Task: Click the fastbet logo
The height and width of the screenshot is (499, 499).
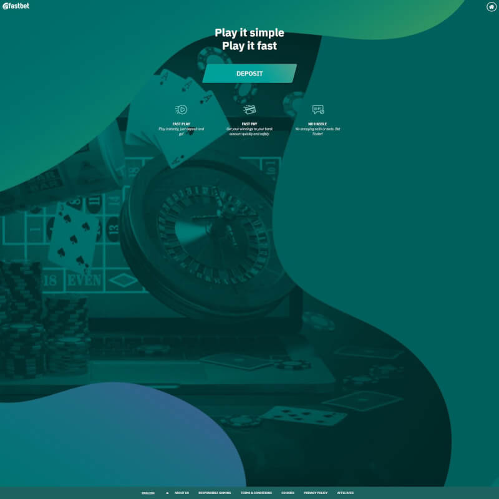Action: tap(16, 6)
